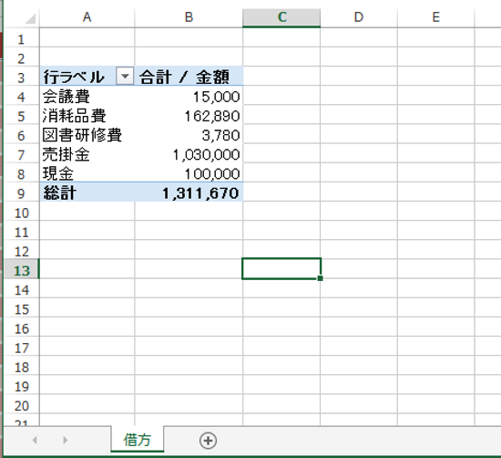Select row 3 header
Viewport: 501px width, 458px height.
pos(21,77)
